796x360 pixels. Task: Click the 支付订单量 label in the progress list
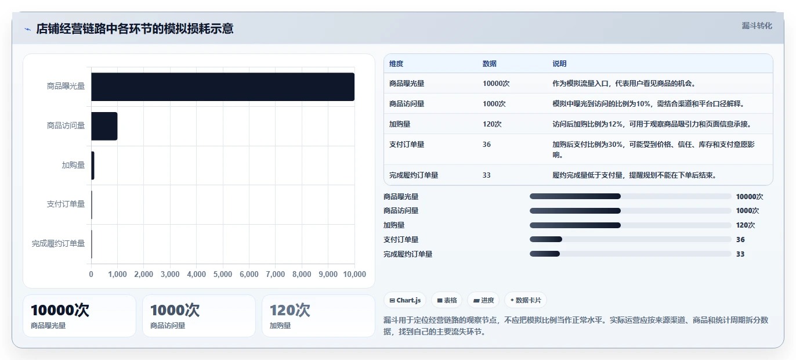coord(401,240)
